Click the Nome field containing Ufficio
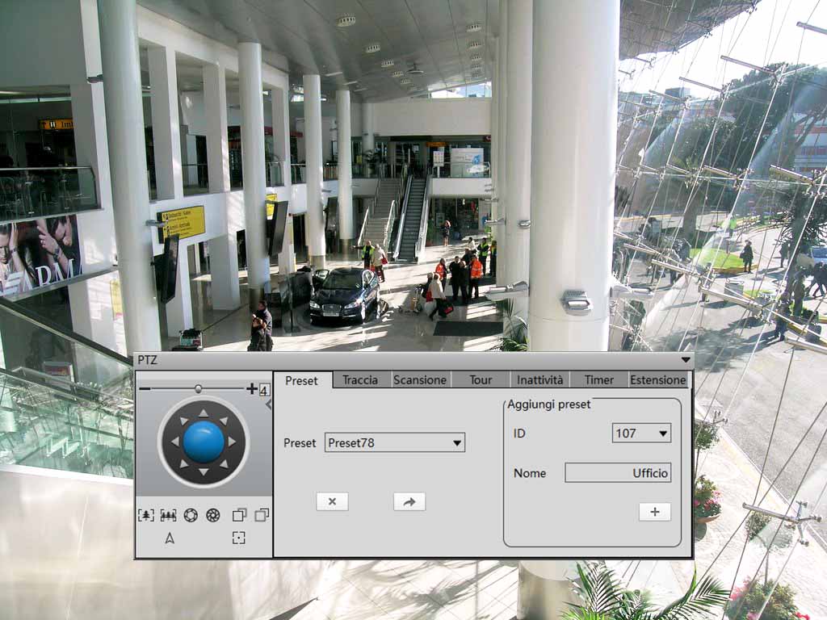This screenshot has height=620, width=827. pos(618,473)
